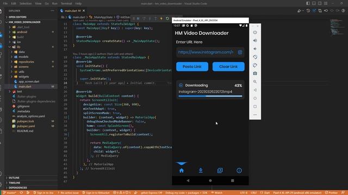Open pubspec.yaml in the file tree
The image size is (348, 195).
[26, 126]
